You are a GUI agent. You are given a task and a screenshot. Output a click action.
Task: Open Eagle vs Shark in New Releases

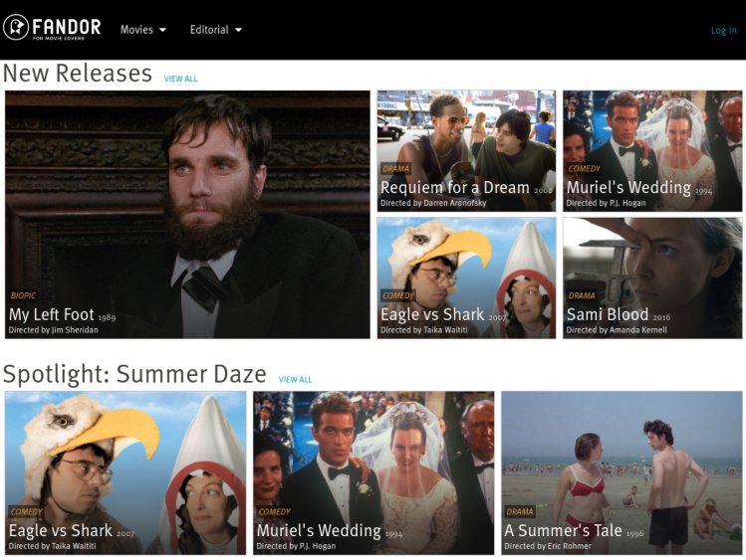[466, 278]
